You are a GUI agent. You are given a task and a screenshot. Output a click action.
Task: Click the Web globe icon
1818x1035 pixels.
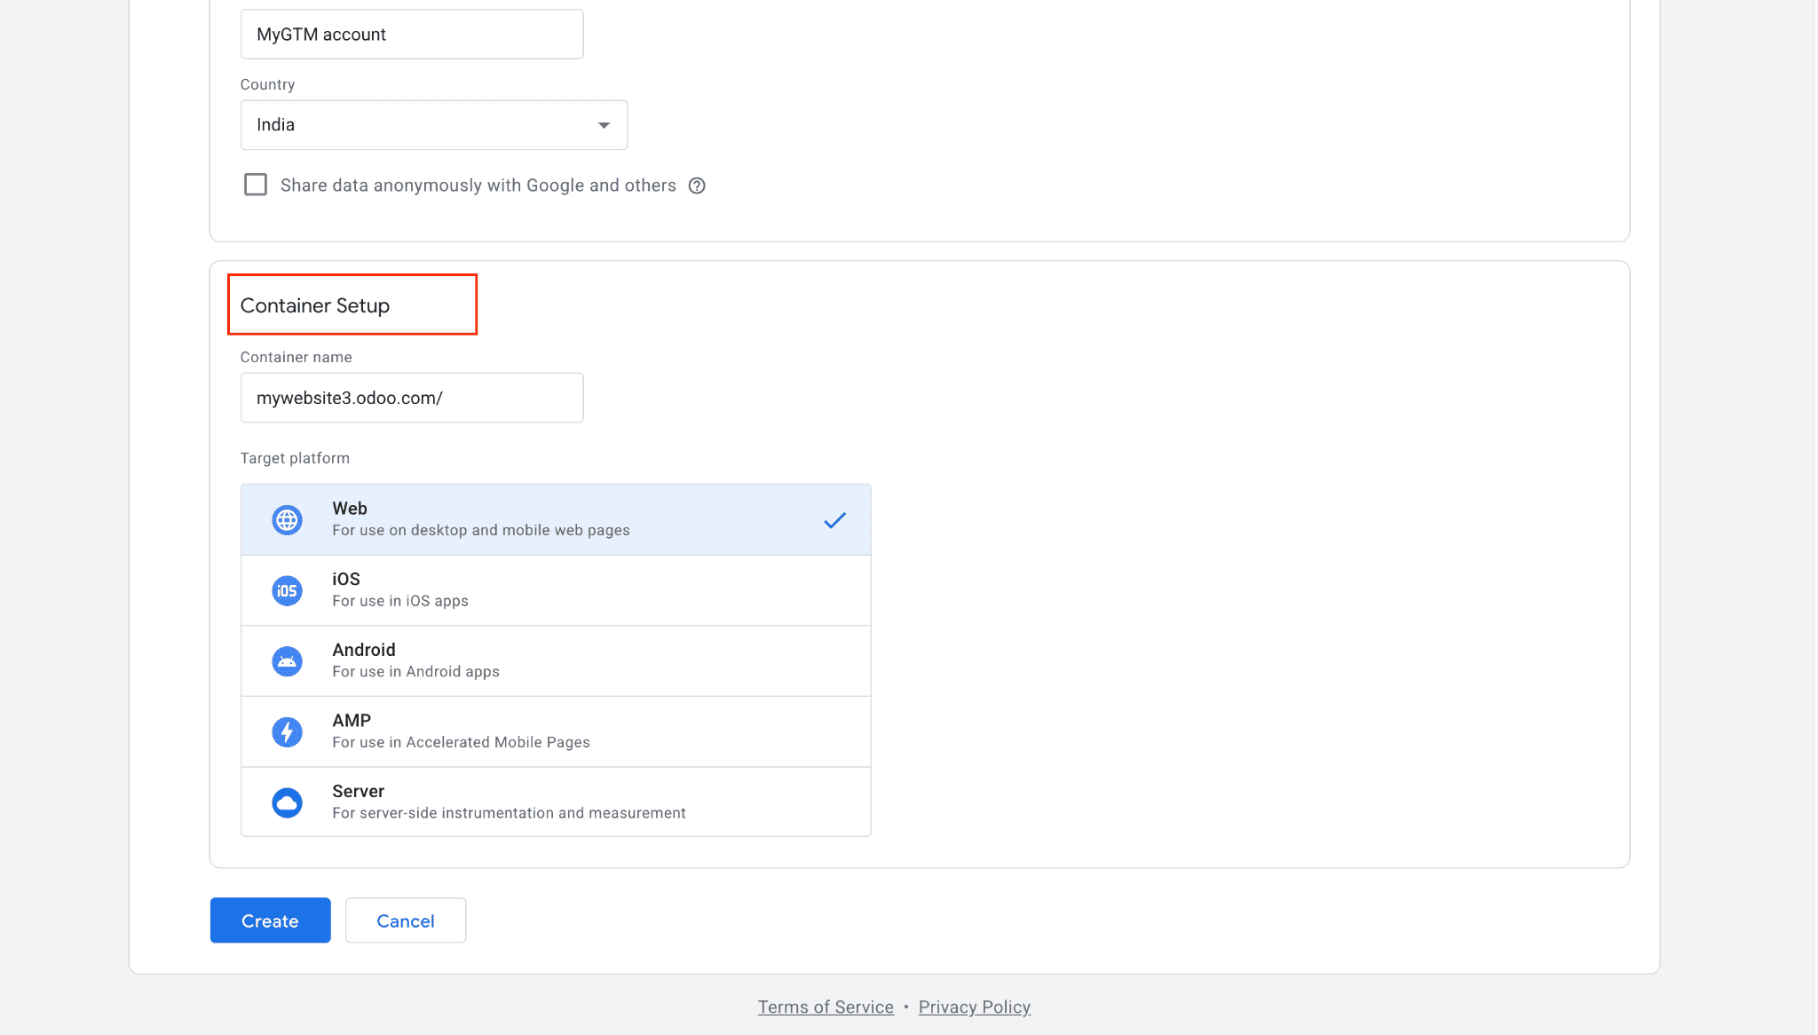point(287,520)
